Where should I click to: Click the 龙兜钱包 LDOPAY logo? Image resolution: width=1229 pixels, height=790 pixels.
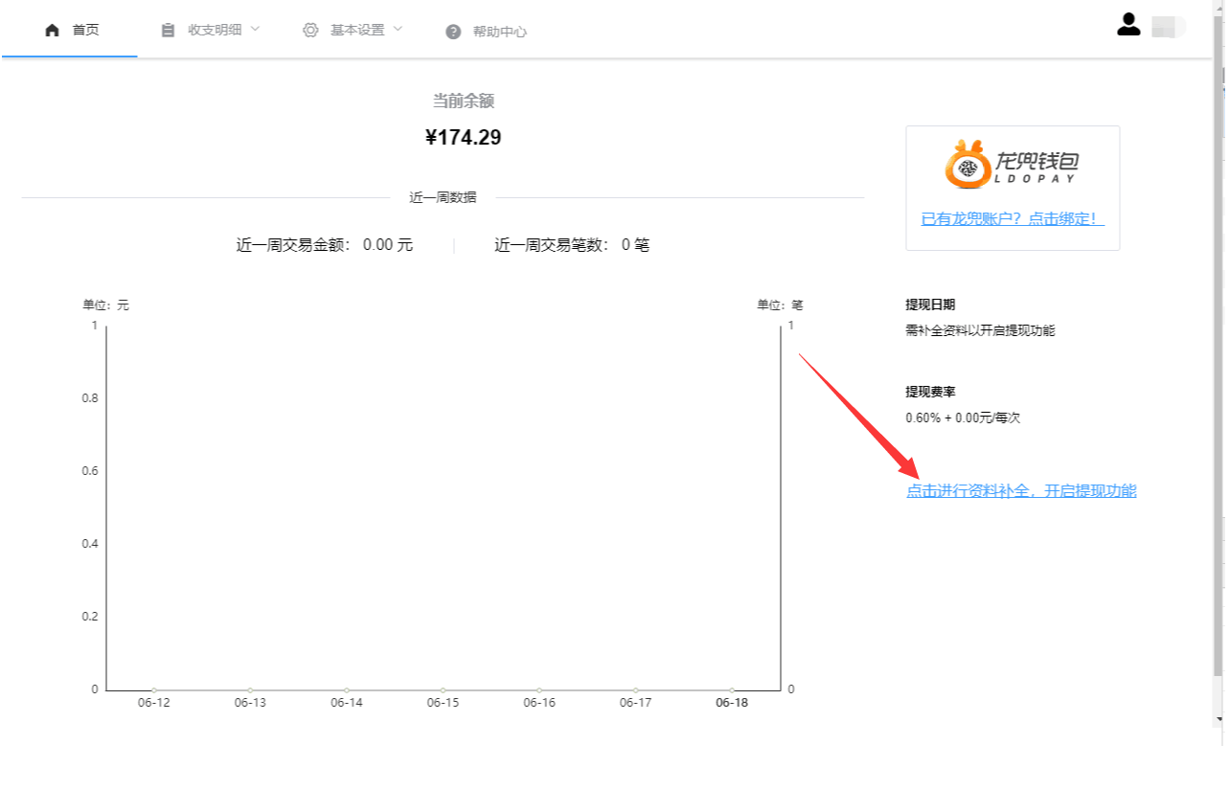tap(1013, 164)
